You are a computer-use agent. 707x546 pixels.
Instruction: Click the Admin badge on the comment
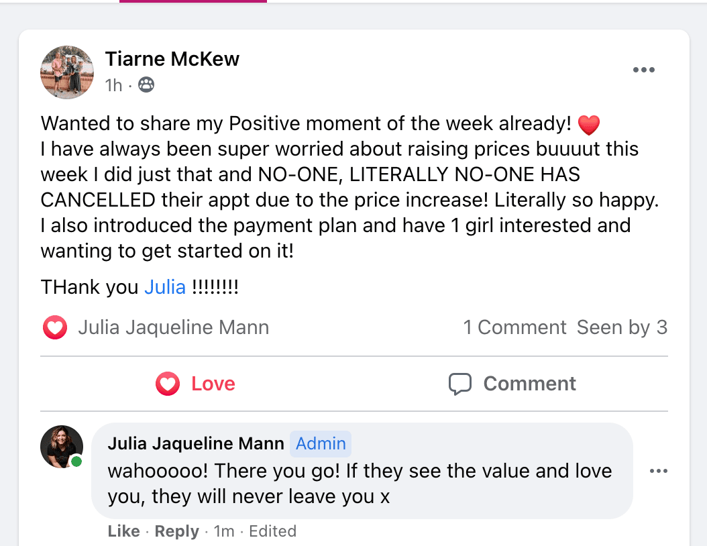[321, 444]
